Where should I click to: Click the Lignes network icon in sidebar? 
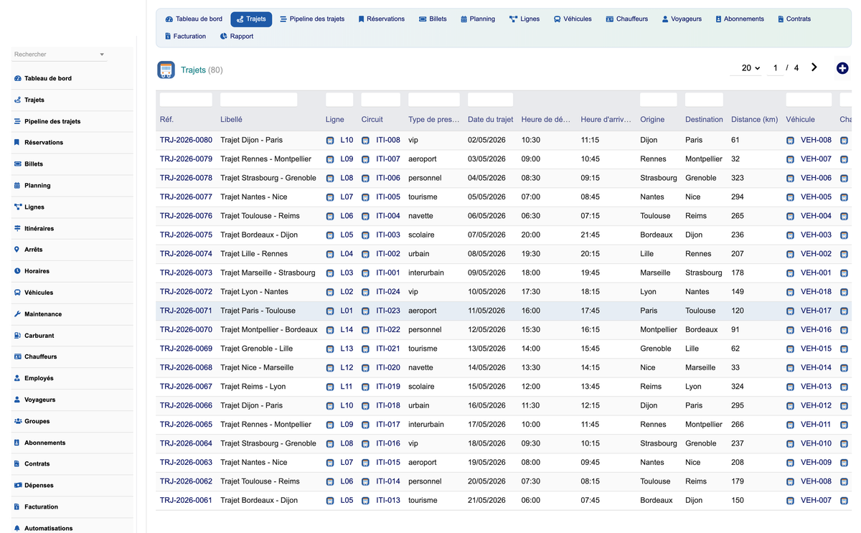(17, 207)
